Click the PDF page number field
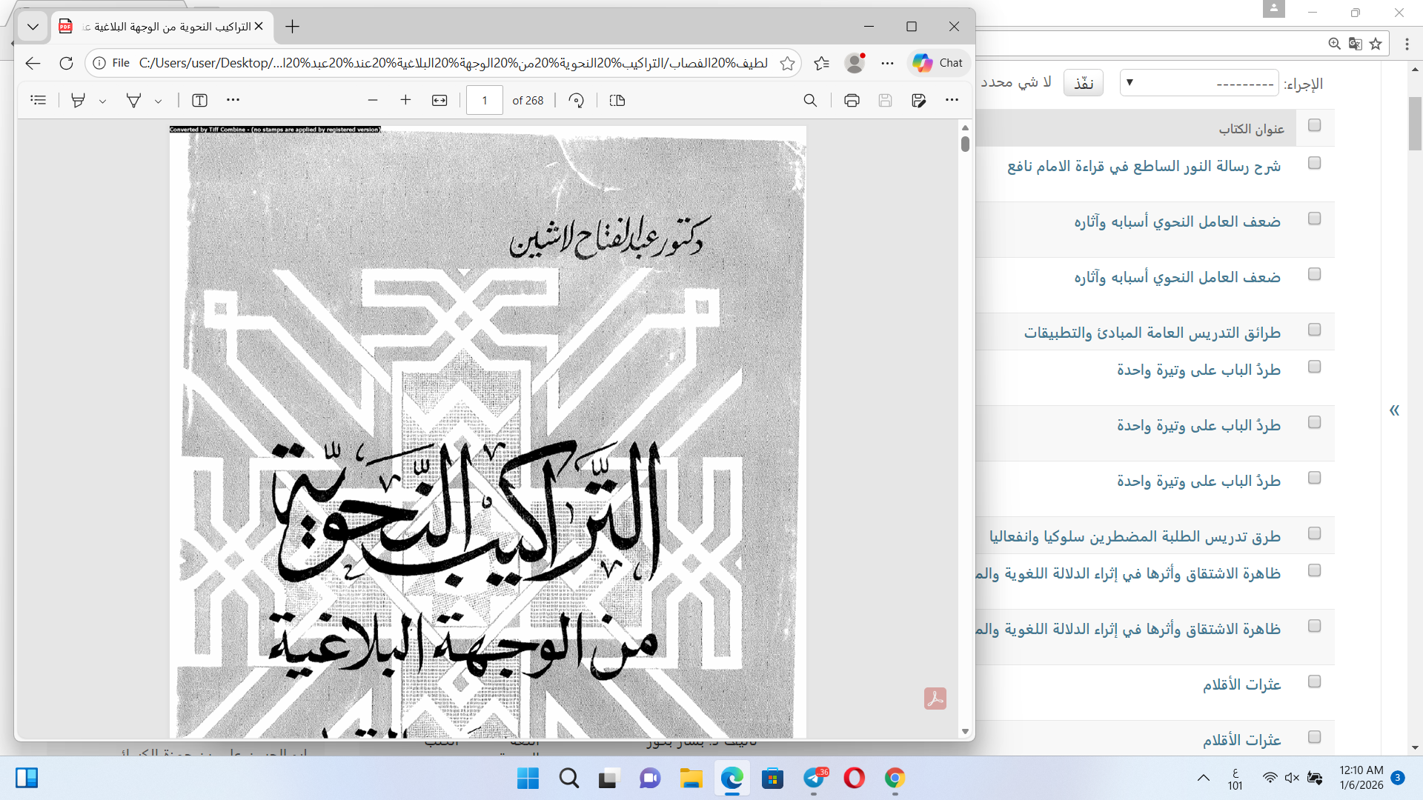Viewport: 1423px width, 800px height. [x=485, y=100]
